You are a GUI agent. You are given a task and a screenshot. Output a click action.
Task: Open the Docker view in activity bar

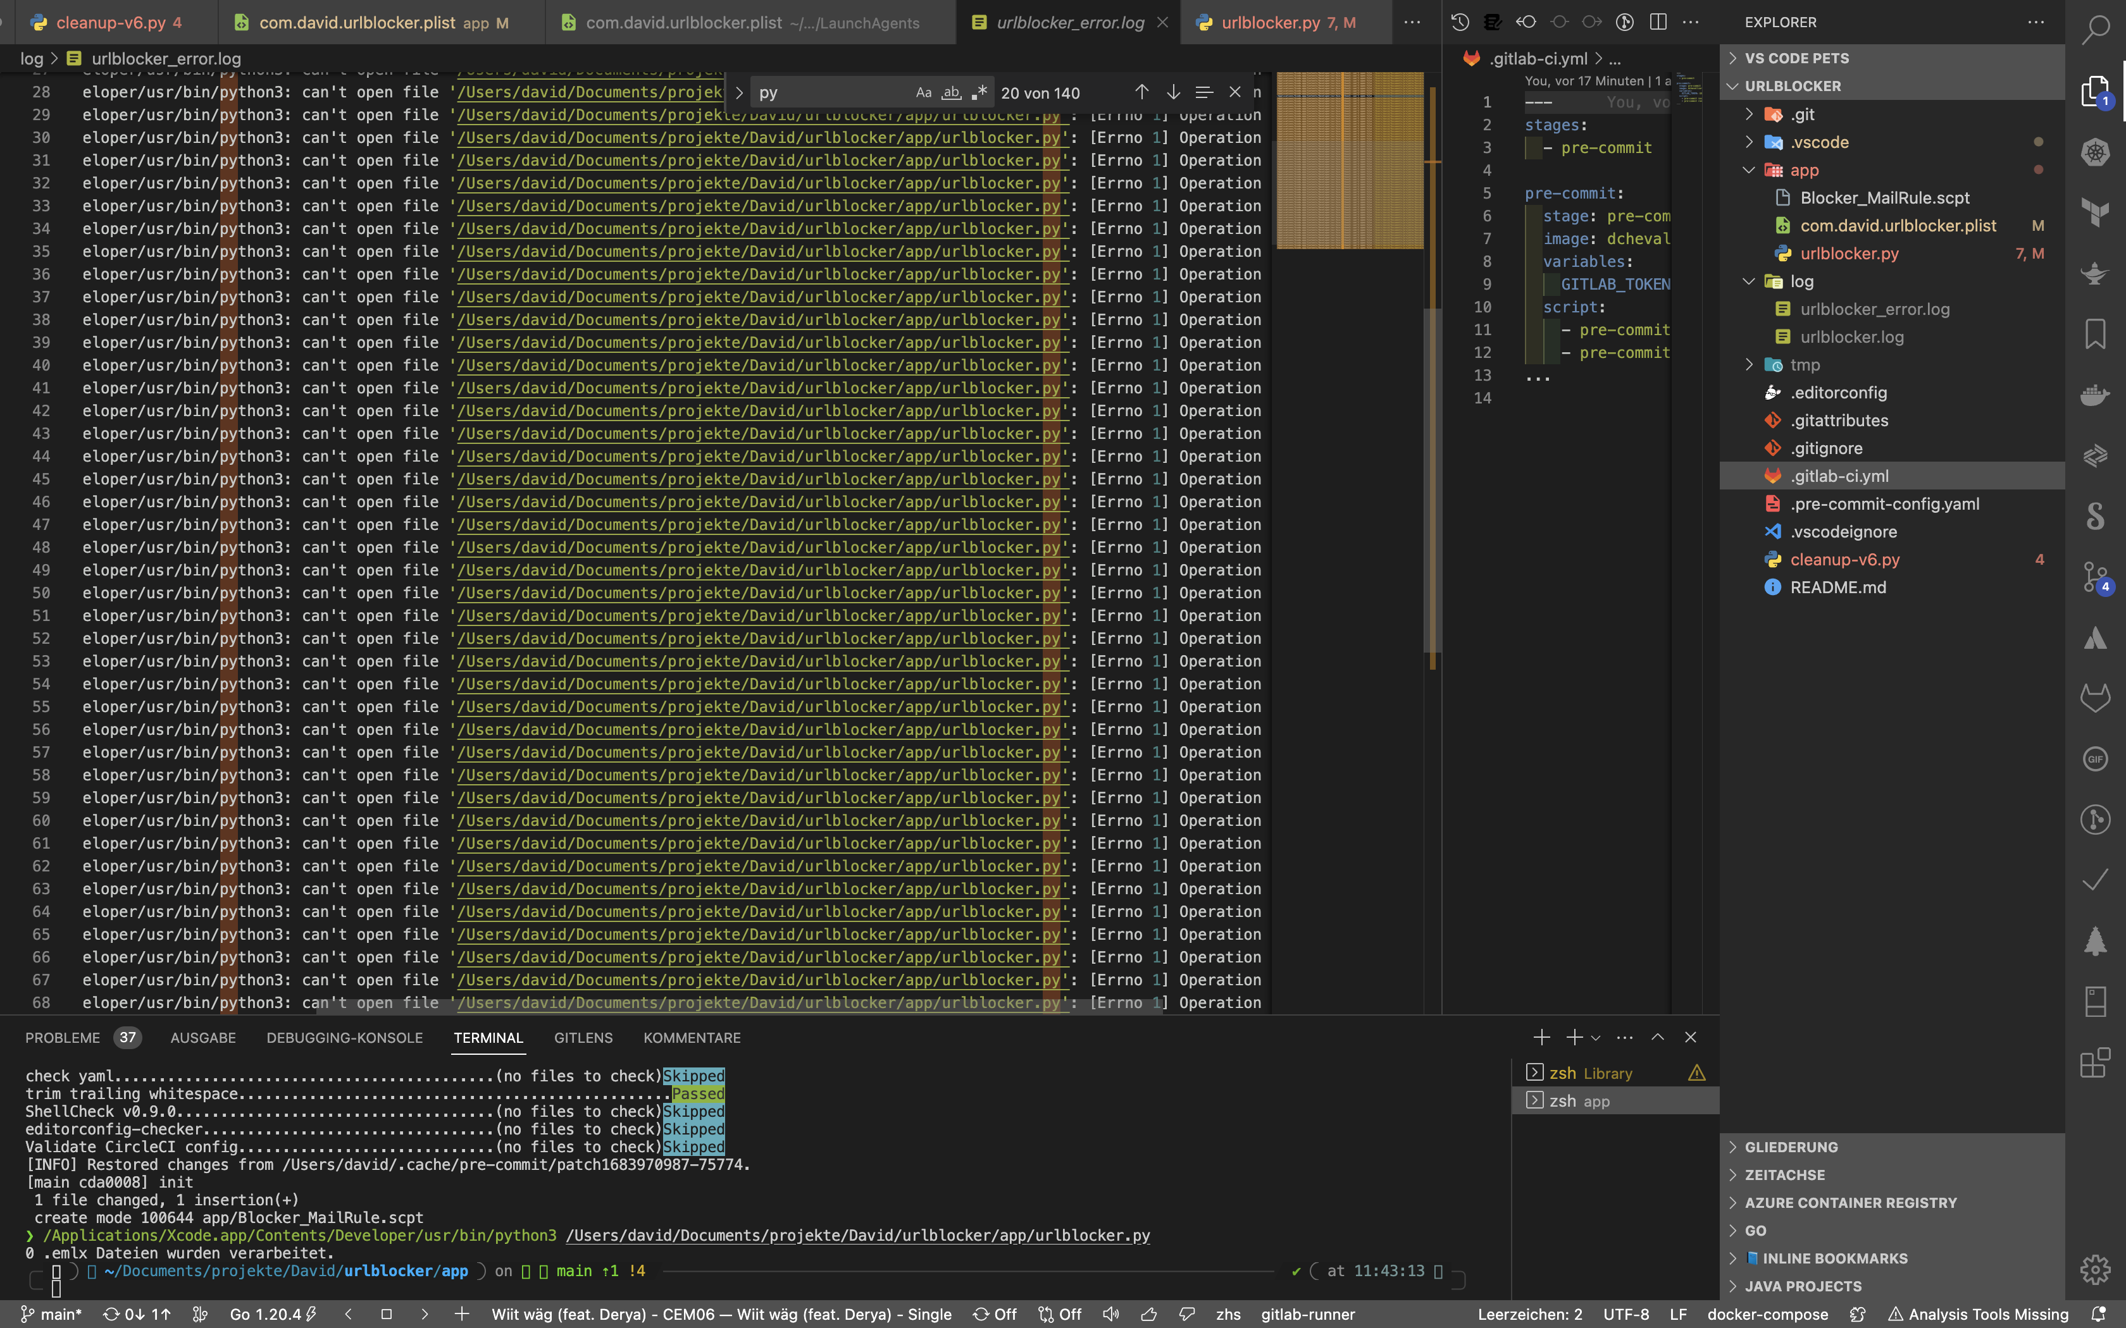tap(2095, 395)
